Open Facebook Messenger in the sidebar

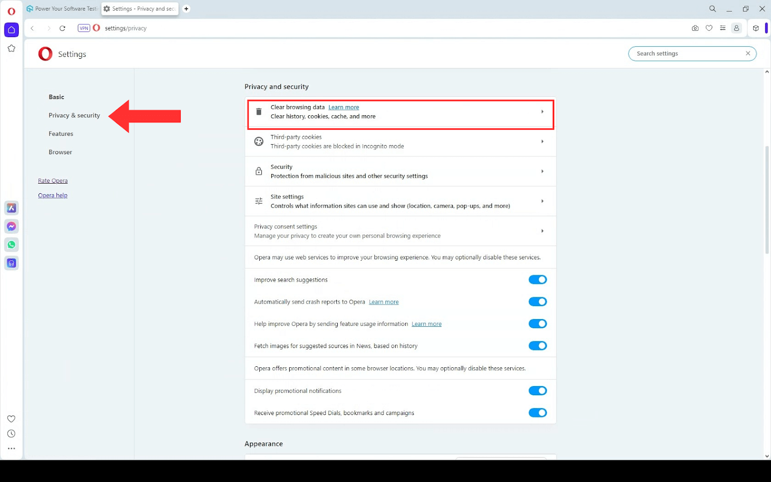[12, 227]
